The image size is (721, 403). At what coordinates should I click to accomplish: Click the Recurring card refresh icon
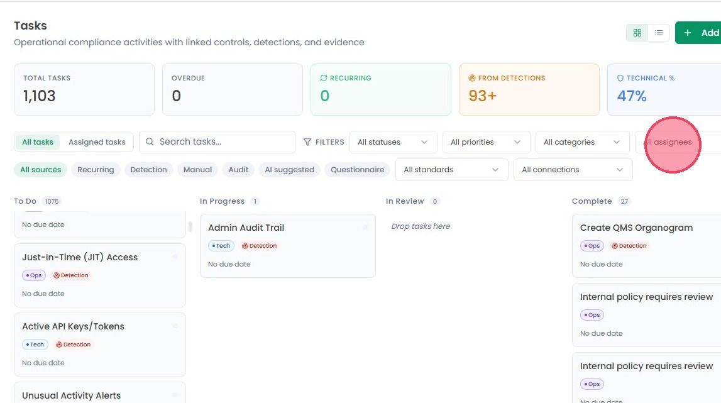pos(324,78)
